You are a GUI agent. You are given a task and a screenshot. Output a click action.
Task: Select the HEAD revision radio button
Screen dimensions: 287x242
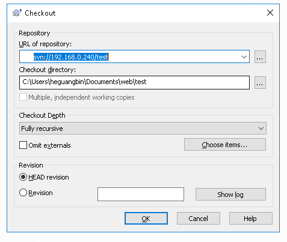coord(23,177)
